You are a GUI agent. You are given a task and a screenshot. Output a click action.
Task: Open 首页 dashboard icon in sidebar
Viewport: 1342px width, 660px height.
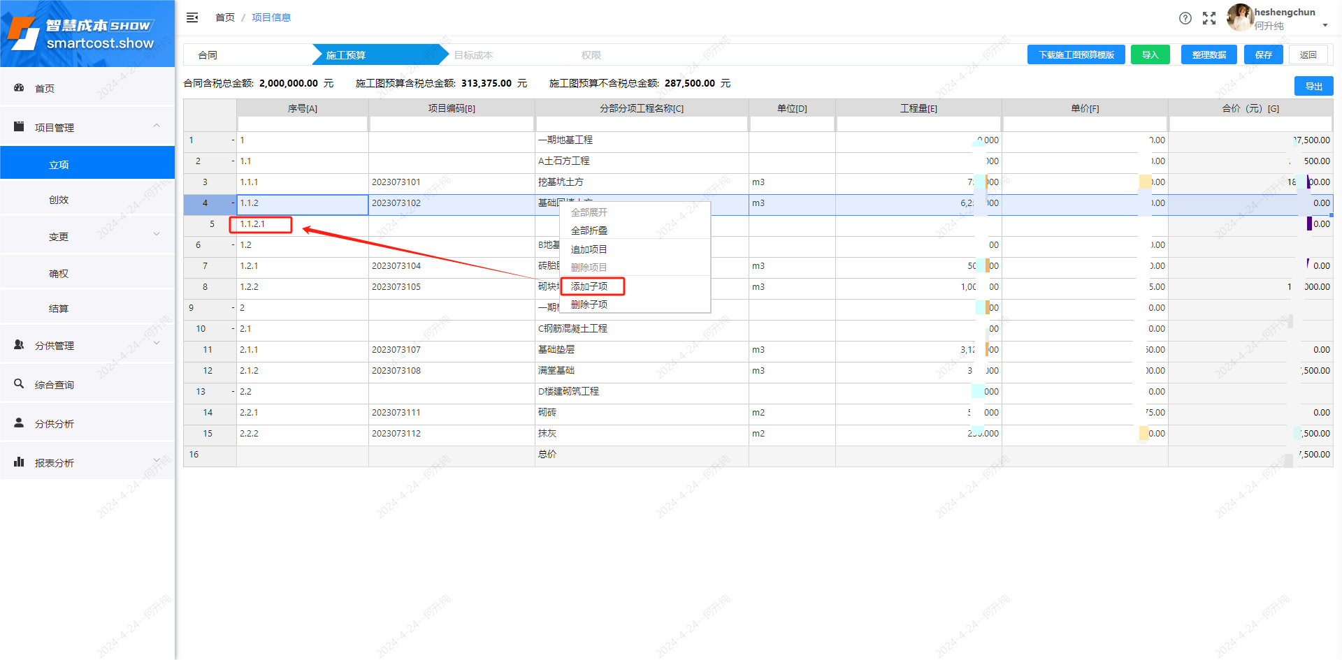tap(20, 88)
